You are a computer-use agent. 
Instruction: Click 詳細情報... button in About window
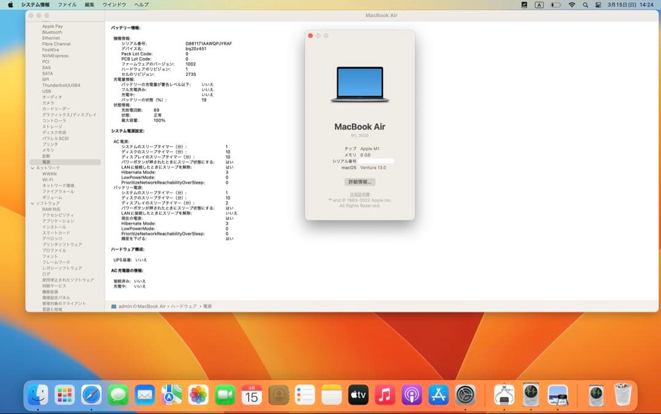tap(360, 182)
